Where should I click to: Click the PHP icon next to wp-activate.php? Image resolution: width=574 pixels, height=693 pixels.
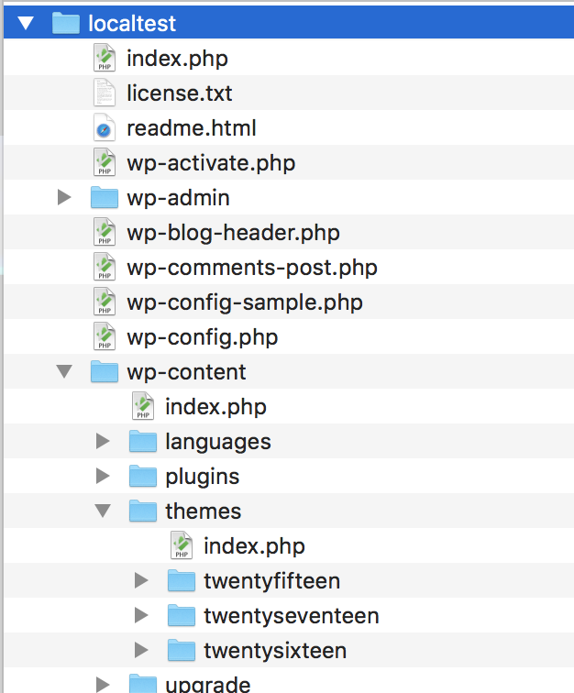point(105,162)
